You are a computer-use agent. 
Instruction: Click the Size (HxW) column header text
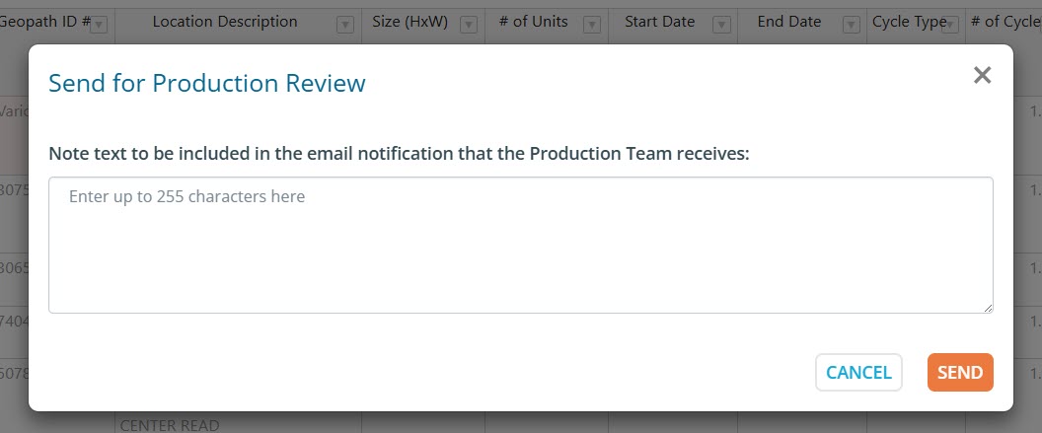pos(413,22)
